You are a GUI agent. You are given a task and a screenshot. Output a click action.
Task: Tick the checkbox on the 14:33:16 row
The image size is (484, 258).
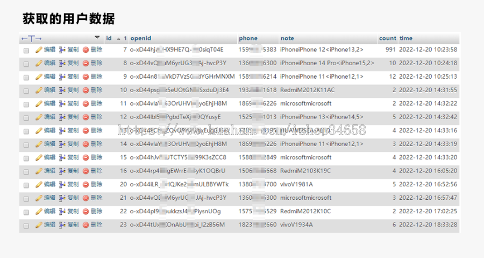coord(26,131)
